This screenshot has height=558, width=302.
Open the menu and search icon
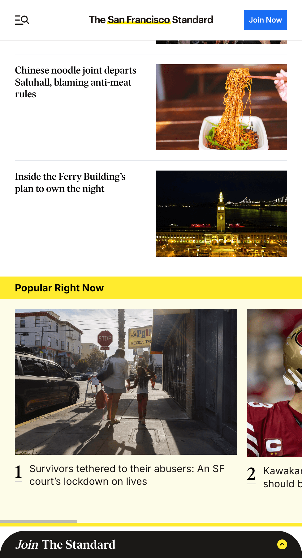tap(22, 20)
